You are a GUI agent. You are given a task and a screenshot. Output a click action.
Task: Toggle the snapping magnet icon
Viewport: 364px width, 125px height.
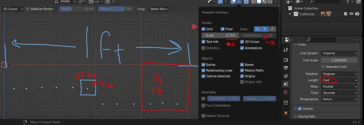pyautogui.click(x=91, y=1)
